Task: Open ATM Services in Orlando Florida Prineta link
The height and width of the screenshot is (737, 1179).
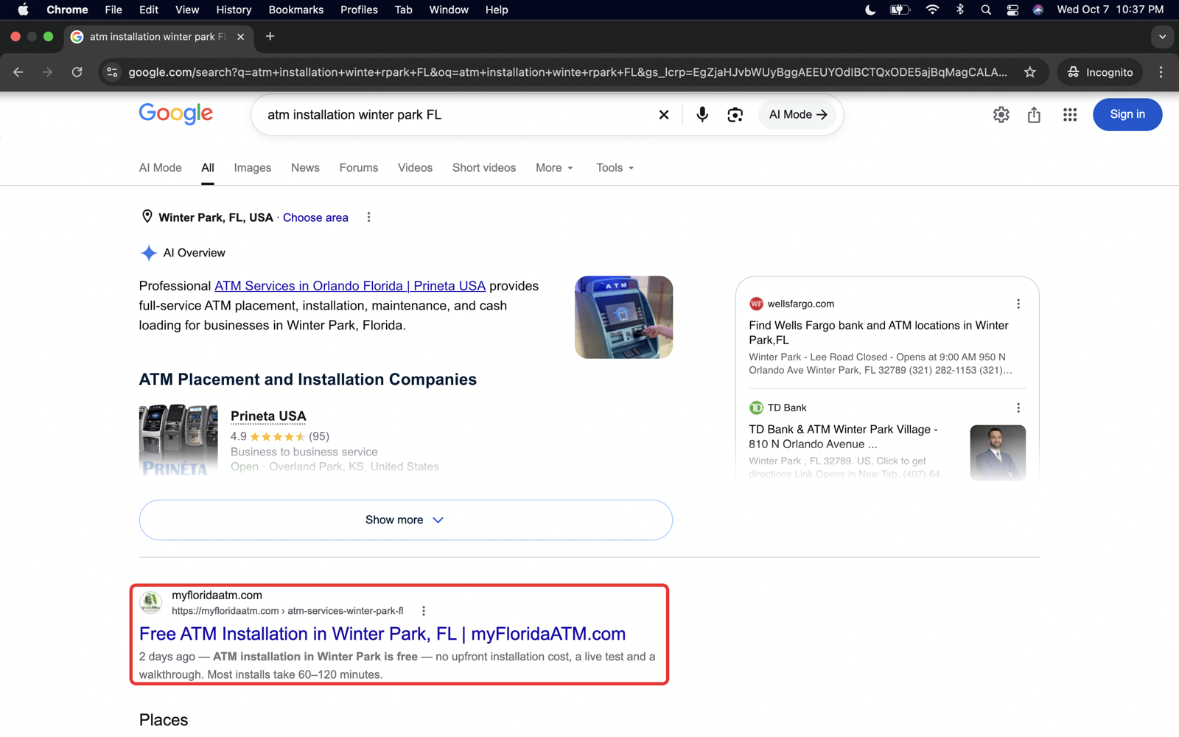Action: tap(349, 286)
